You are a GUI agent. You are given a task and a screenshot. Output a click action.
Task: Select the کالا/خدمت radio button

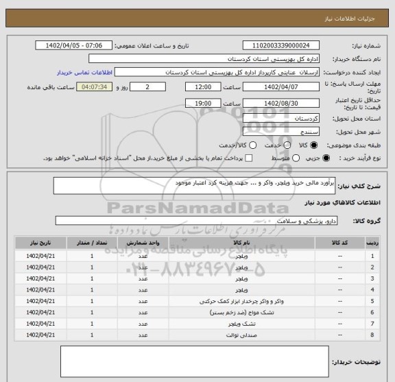[252, 145]
